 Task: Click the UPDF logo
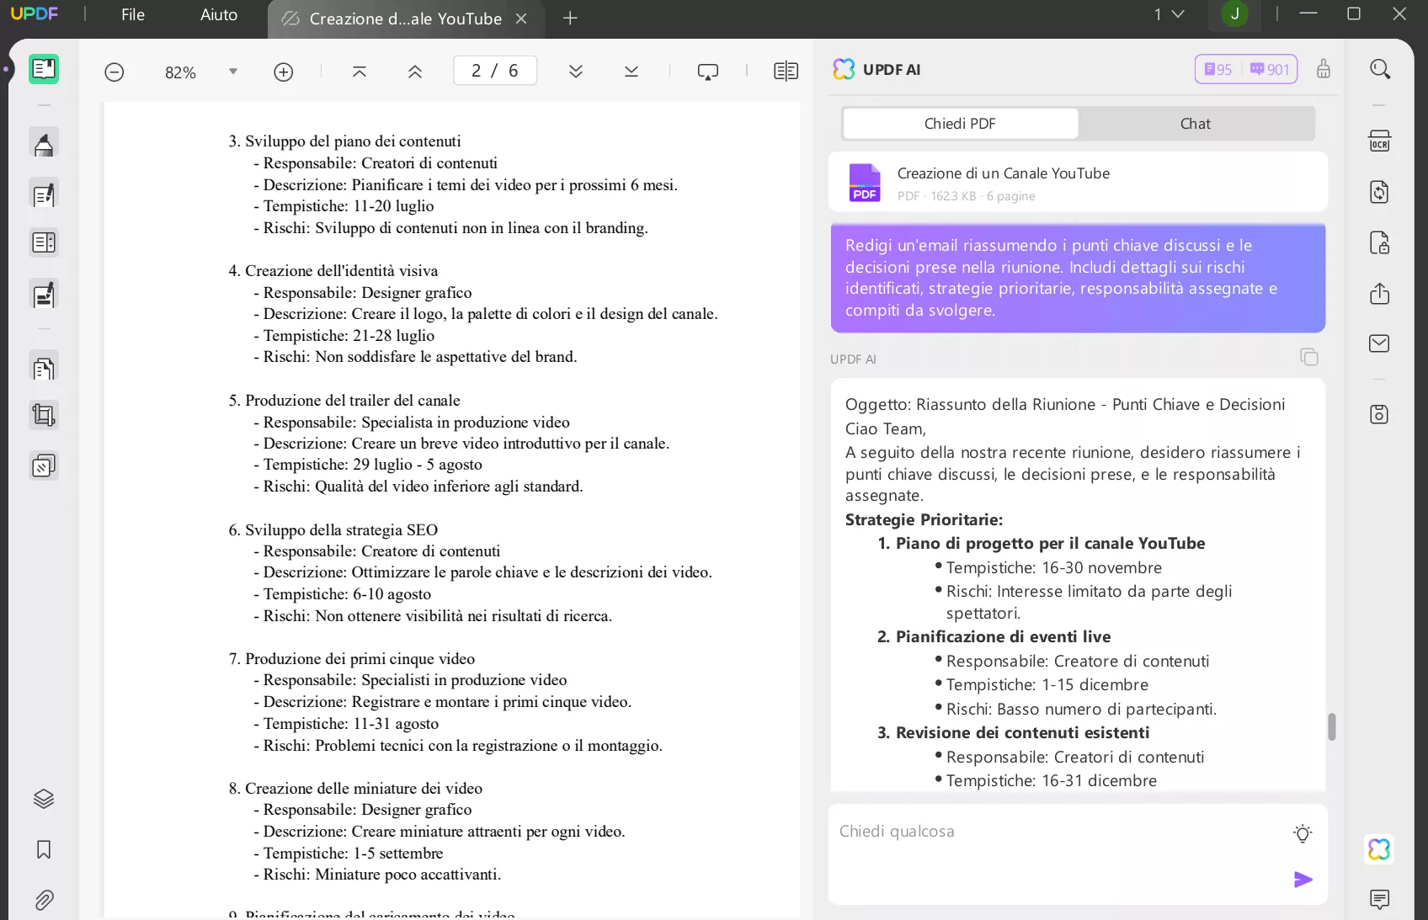click(35, 14)
